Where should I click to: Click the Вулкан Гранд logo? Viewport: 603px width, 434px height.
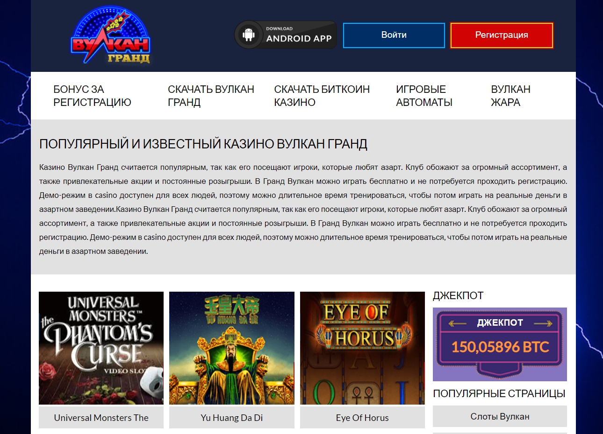110,35
